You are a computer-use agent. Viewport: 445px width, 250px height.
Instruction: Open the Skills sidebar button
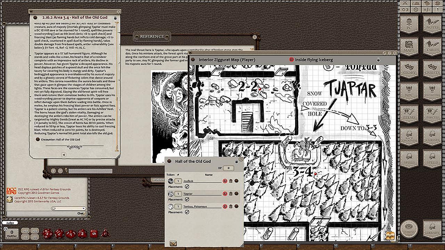click(x=409, y=159)
